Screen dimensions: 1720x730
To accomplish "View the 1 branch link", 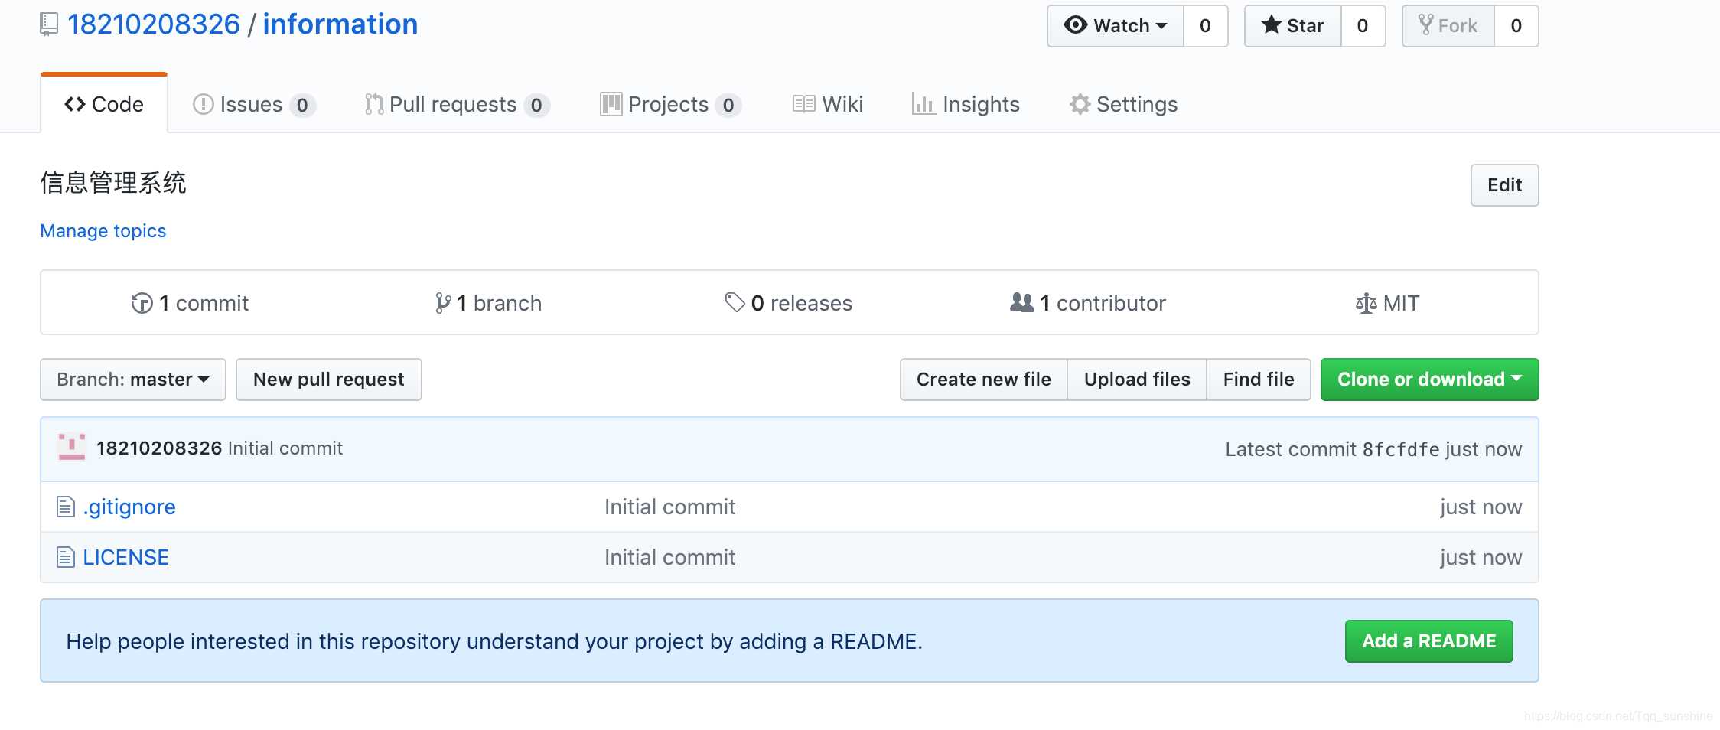I will 488,303.
